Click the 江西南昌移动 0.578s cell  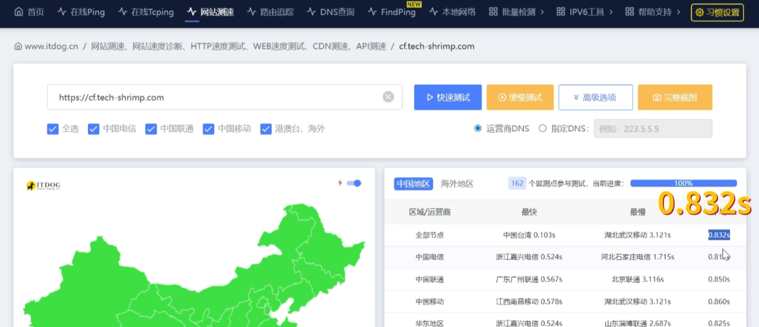[x=529, y=301]
